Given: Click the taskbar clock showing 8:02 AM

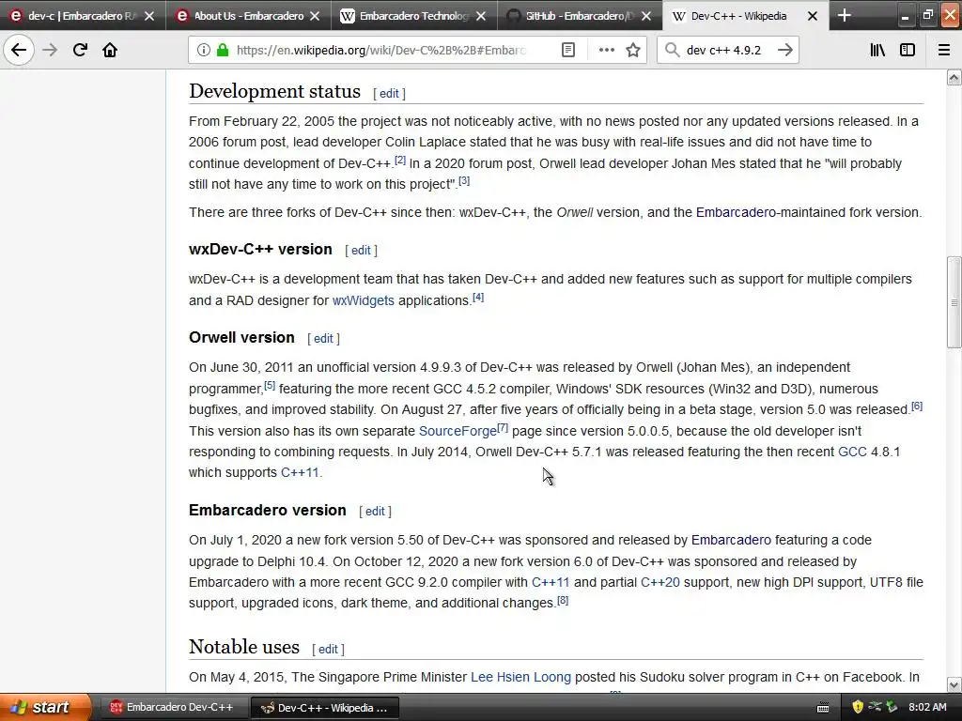Looking at the screenshot, I should [927, 707].
